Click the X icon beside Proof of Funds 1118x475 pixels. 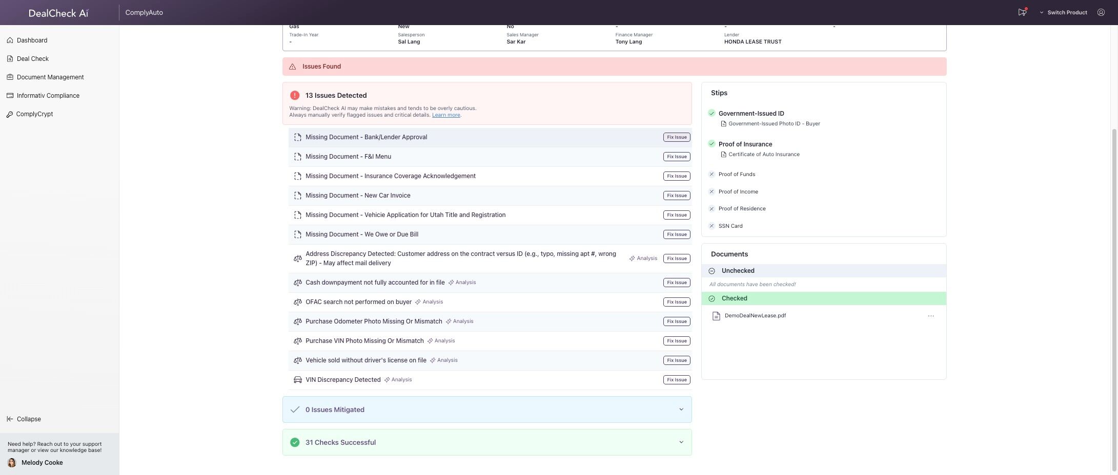click(x=712, y=175)
